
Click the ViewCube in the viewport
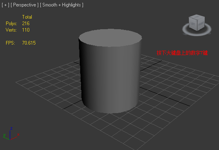click(x=197, y=22)
